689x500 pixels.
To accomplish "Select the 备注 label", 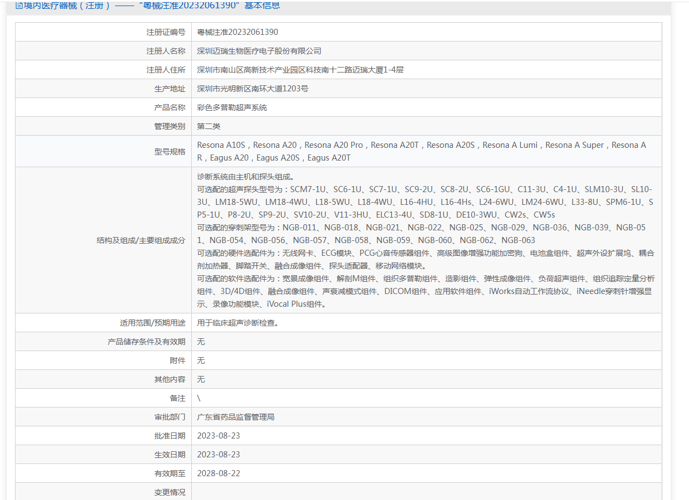I will [177, 398].
